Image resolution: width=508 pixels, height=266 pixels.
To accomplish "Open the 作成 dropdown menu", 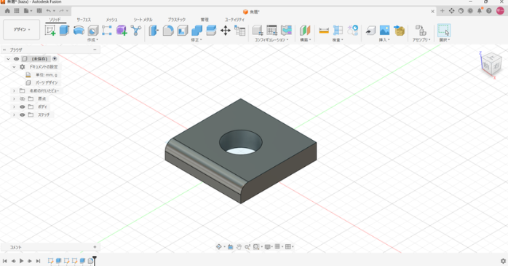I will click(x=92, y=40).
